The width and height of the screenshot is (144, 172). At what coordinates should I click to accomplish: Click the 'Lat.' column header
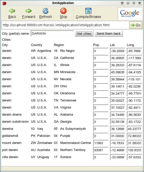point(113,45)
